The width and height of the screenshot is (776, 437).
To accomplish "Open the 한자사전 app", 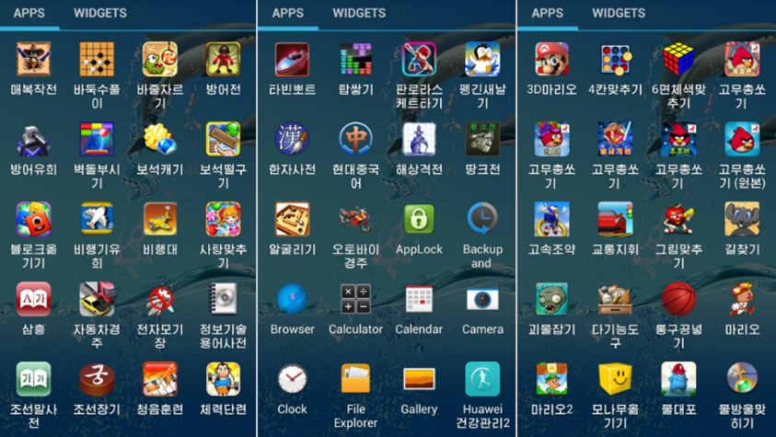I will pos(292,140).
